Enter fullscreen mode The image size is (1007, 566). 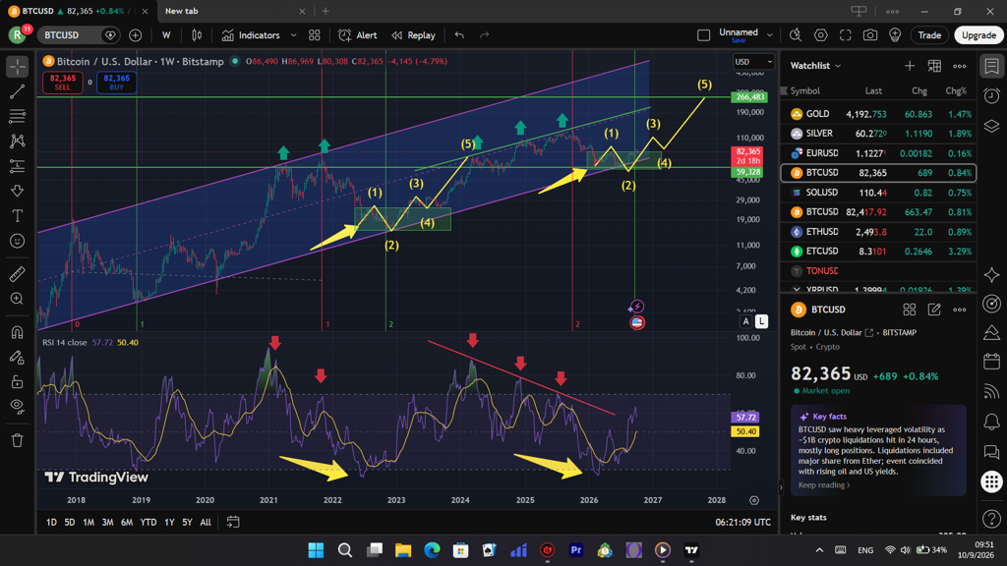tap(845, 35)
